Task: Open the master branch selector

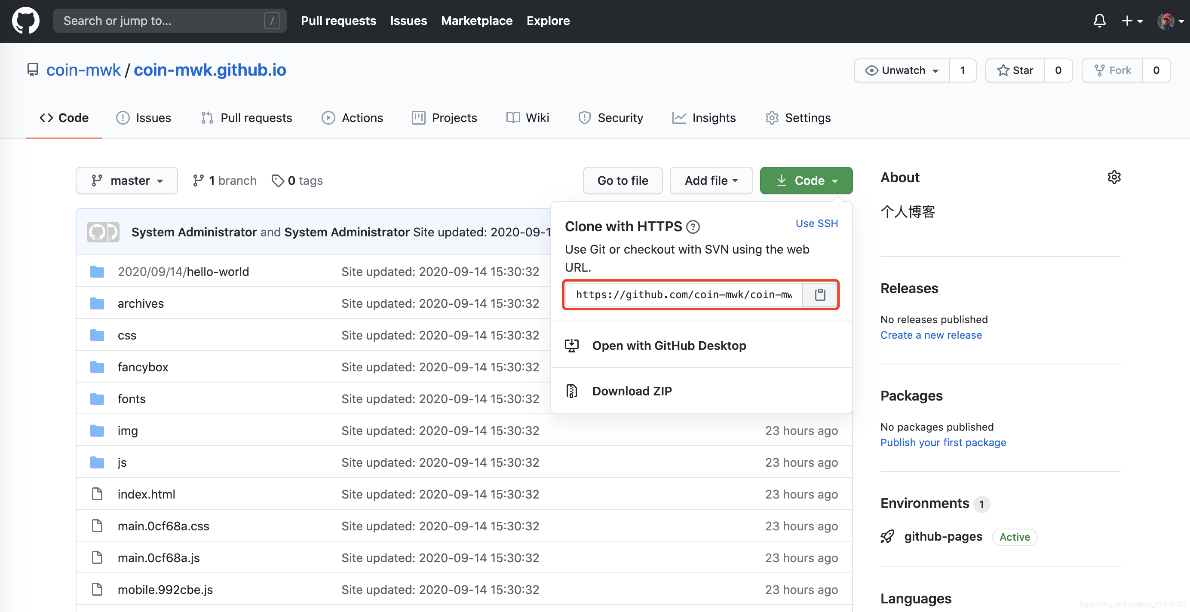Action: [x=126, y=181]
